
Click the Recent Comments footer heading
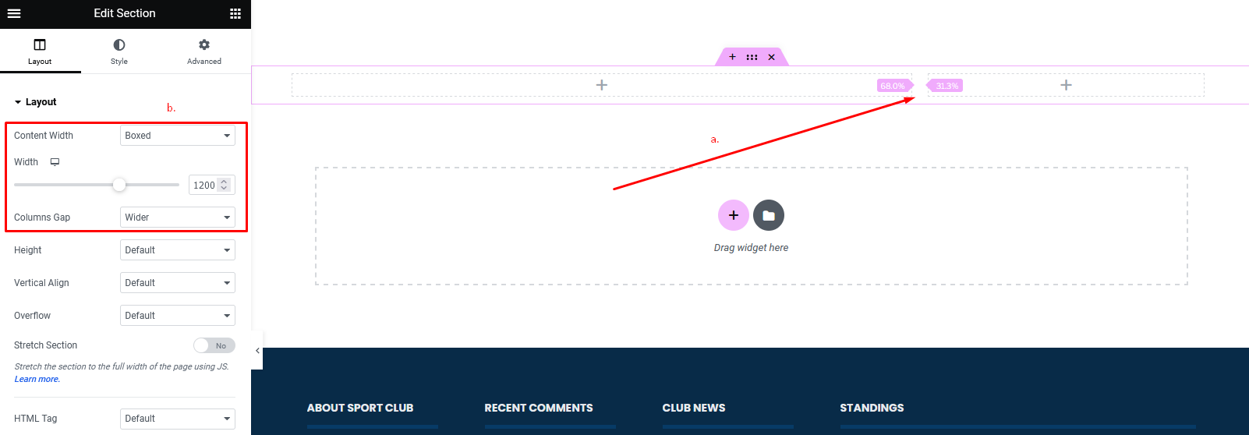(539, 408)
